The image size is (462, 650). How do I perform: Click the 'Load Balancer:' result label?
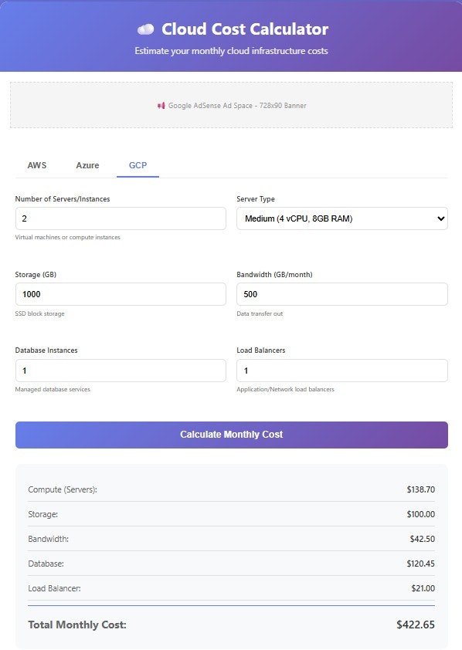[54, 588]
